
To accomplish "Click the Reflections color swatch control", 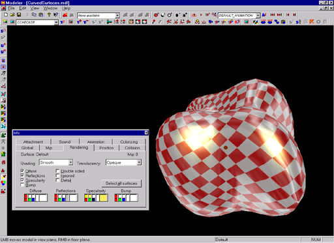I will [x=66, y=197].
